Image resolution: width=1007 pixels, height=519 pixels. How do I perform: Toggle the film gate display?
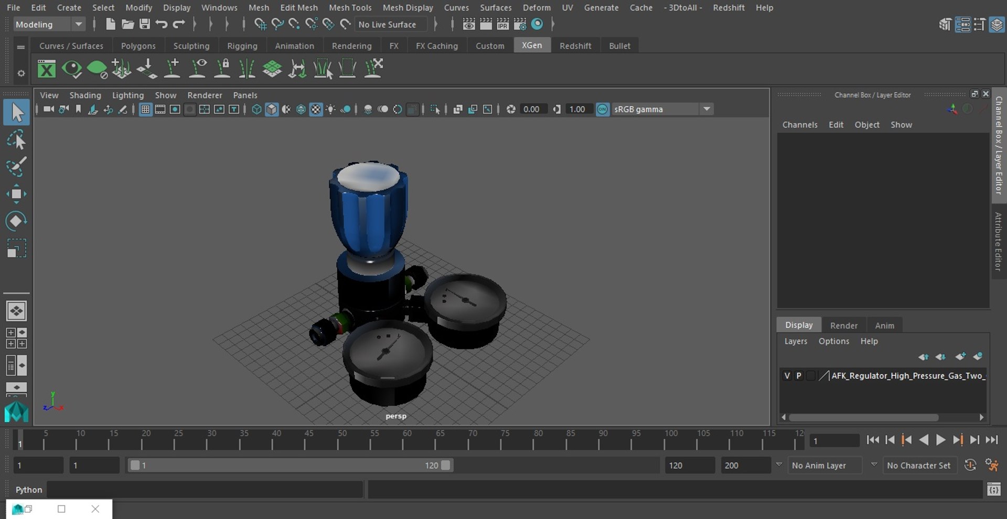pos(160,109)
